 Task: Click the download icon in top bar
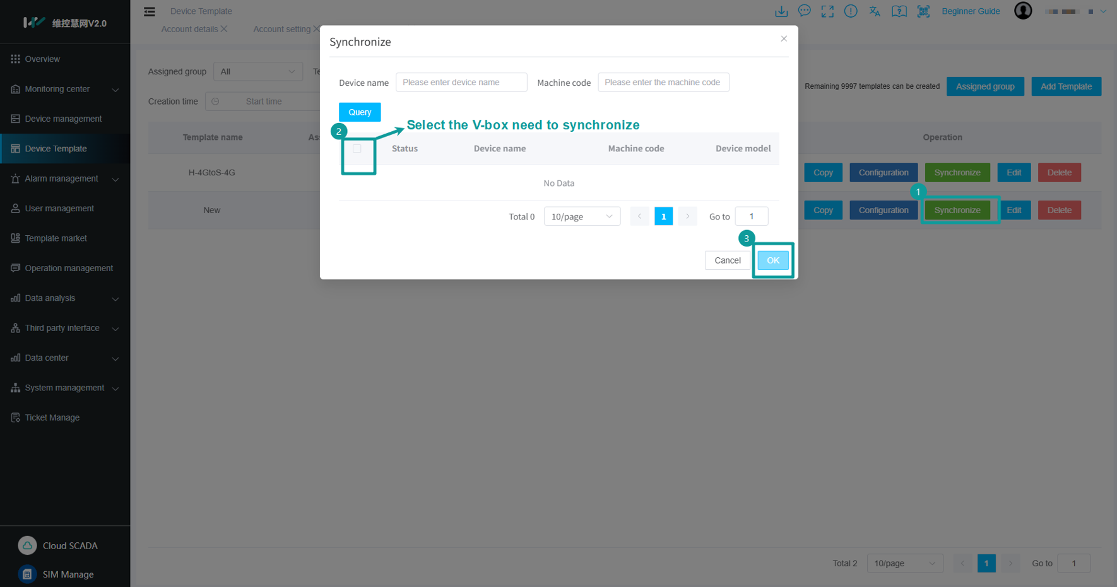pyautogui.click(x=781, y=11)
